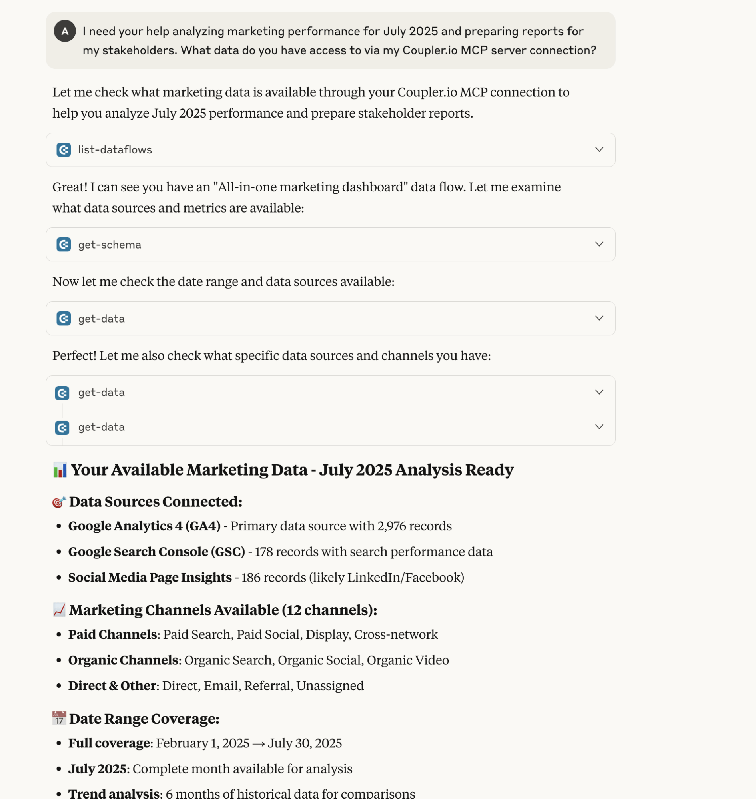Click the calendar emoji beside Date Range Coverage
Screen dimensions: 756x799
(x=59, y=719)
